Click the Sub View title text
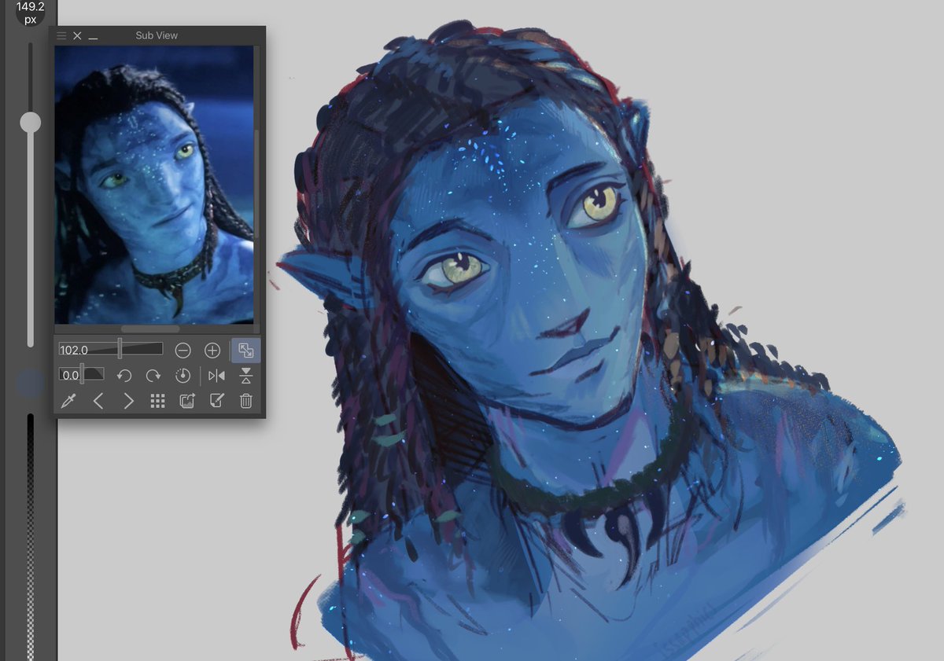 (x=157, y=35)
